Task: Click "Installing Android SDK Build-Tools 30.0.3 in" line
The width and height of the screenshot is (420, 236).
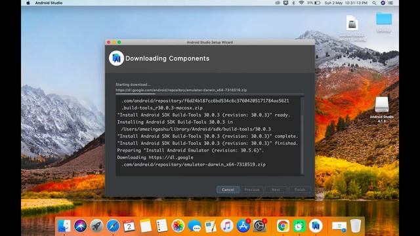Action: [x=175, y=122]
